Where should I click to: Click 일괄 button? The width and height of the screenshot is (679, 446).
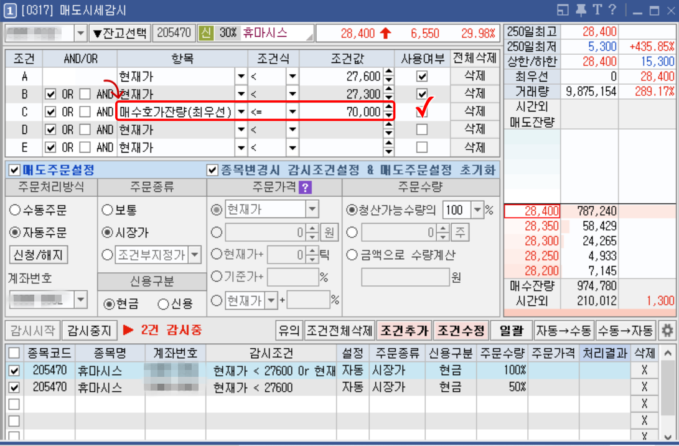click(512, 331)
